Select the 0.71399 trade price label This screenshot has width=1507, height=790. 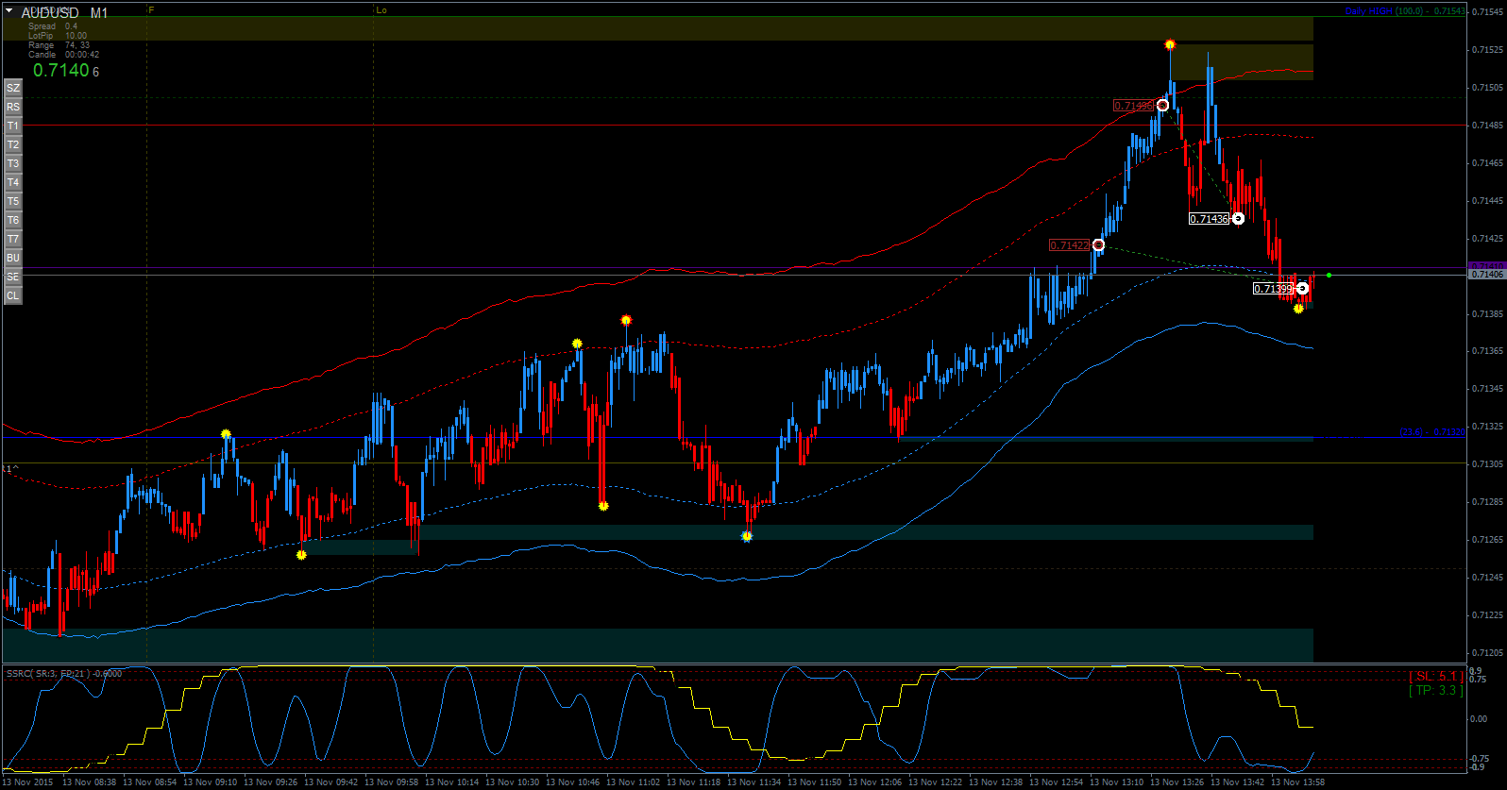coord(1273,289)
